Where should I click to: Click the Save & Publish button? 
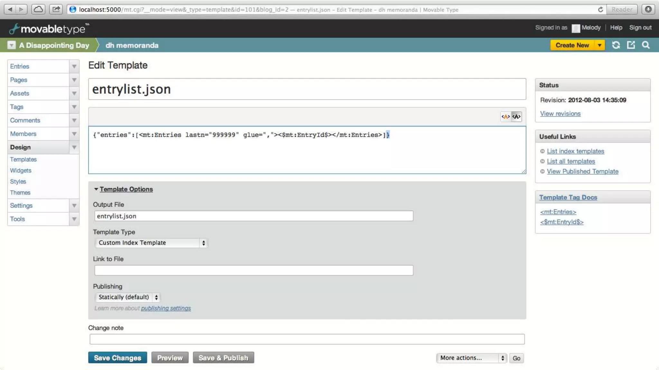223,358
